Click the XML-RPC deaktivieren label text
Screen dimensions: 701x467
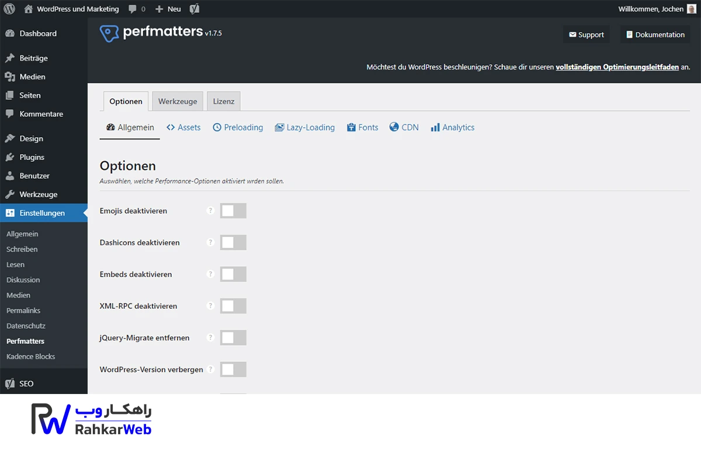138,306
